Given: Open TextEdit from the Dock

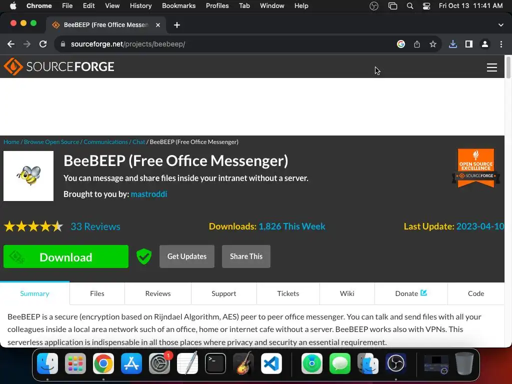Looking at the screenshot, I should pos(187,363).
